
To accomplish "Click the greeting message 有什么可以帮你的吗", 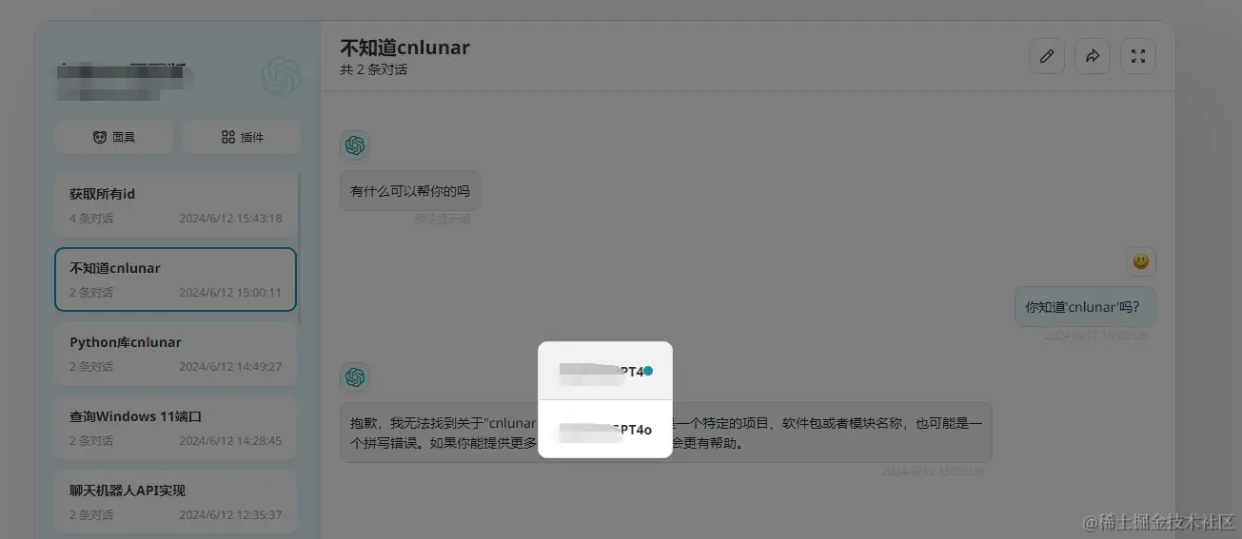I will click(x=410, y=191).
